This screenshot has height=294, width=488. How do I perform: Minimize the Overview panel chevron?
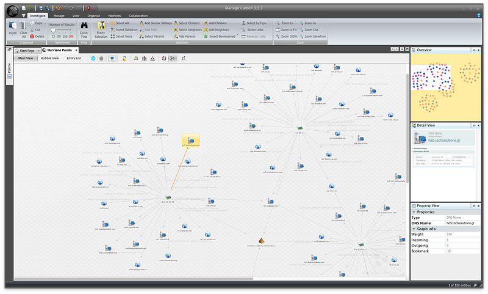tap(474, 50)
